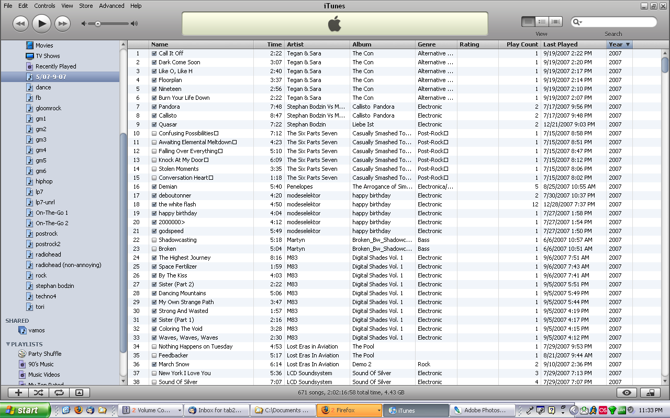Check Confusing Possibilities song checkbox
Screen dimensions: 670x418
tap(154, 133)
